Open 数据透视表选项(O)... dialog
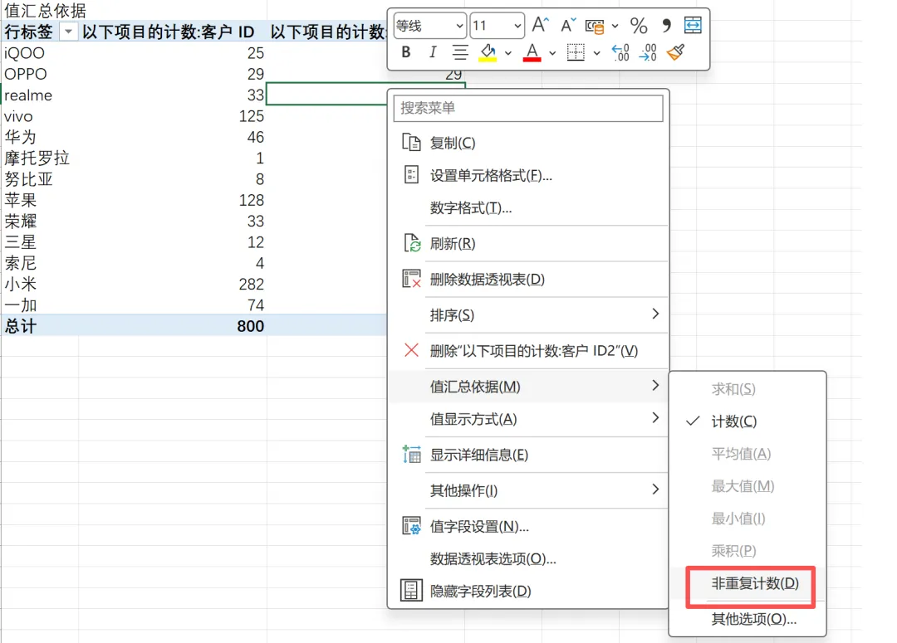Image resolution: width=897 pixels, height=643 pixels. point(493,559)
